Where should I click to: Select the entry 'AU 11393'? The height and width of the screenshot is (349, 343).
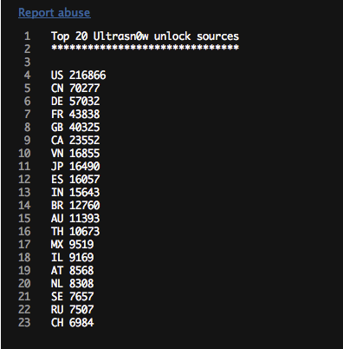[75, 219]
